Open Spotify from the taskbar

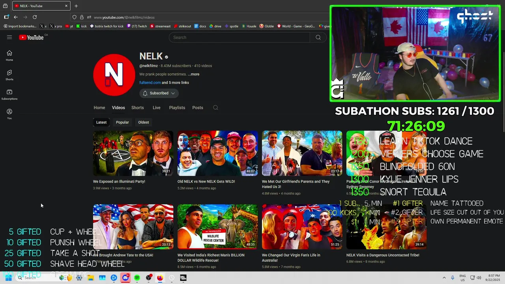pyautogui.click(x=137, y=278)
